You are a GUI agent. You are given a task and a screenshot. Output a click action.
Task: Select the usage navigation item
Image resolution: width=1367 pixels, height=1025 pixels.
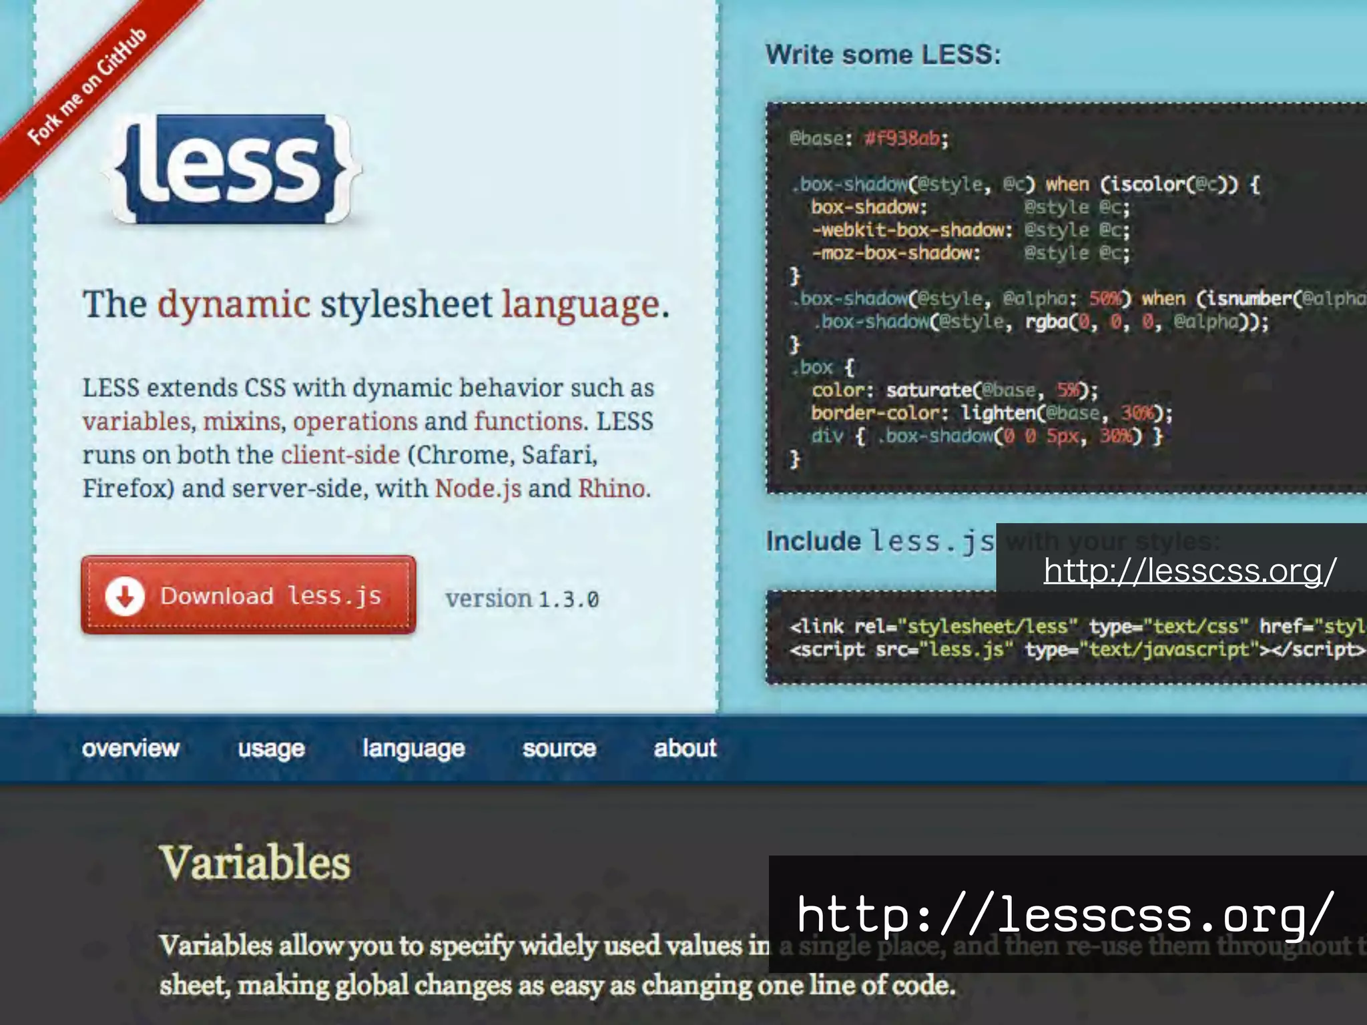tap(272, 749)
